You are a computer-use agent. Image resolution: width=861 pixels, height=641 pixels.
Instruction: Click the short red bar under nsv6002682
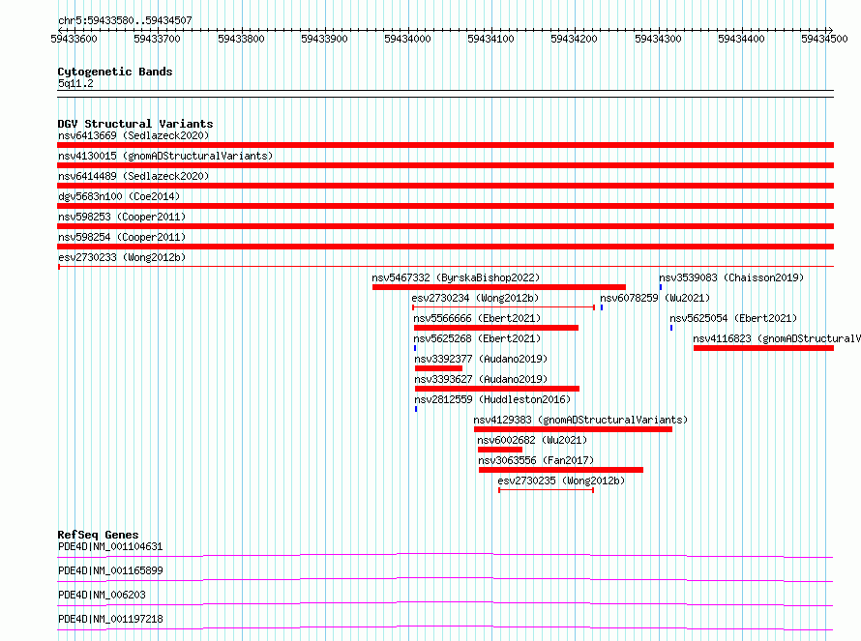(500, 450)
